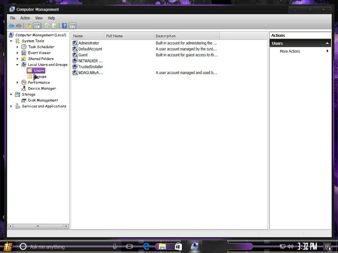Open the File menu

tap(13, 18)
